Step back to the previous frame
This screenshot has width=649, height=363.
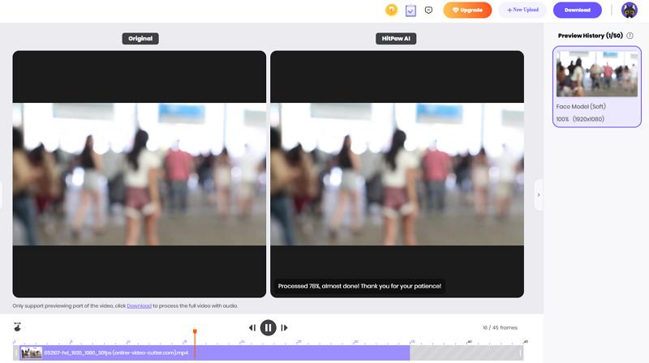pos(252,328)
